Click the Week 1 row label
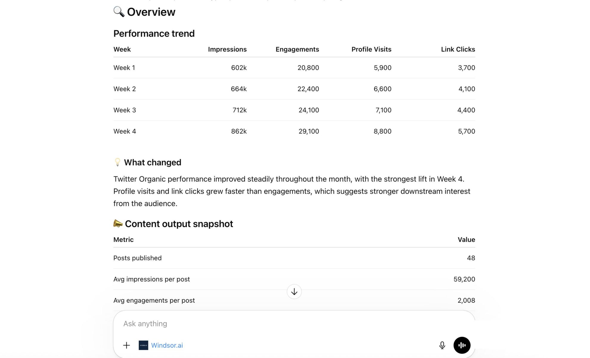Viewport: 590px width, 358px height. pyautogui.click(x=124, y=68)
